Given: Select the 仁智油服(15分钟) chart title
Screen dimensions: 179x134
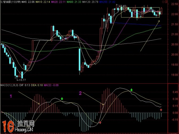Looking at the screenshot, I should 11,2.
